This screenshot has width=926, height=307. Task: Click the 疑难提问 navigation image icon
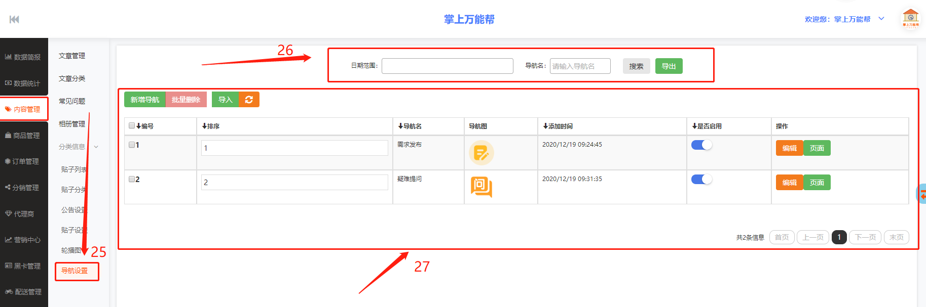(x=481, y=187)
